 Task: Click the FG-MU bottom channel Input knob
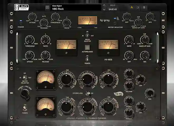click(66, 107)
